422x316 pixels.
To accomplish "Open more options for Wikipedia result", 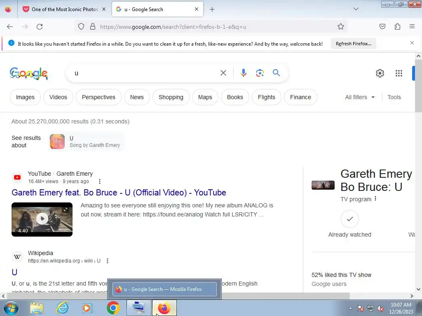I will [x=108, y=260].
